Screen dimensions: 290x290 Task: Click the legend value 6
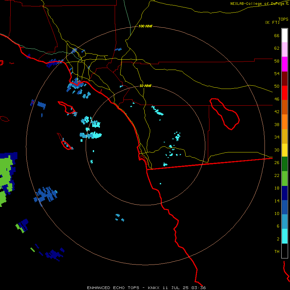(278, 226)
